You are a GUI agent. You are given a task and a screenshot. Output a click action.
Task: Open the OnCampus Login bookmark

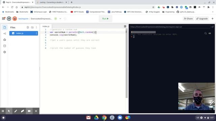(38, 12)
